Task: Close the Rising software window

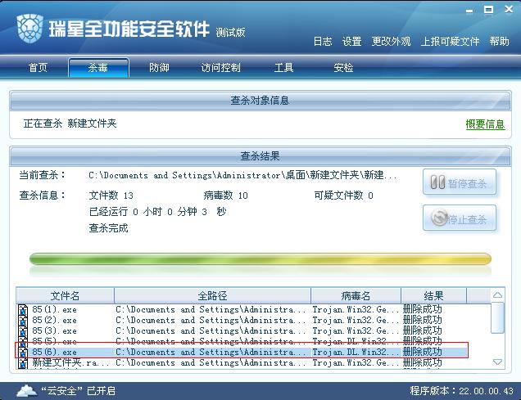Action: point(509,9)
